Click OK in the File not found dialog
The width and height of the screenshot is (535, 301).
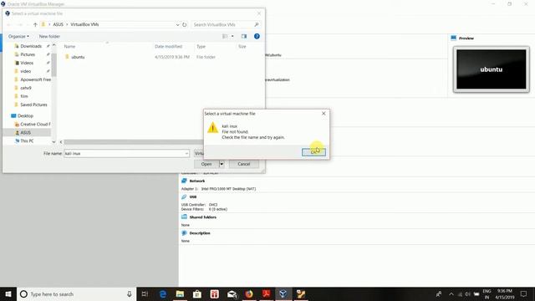point(313,152)
